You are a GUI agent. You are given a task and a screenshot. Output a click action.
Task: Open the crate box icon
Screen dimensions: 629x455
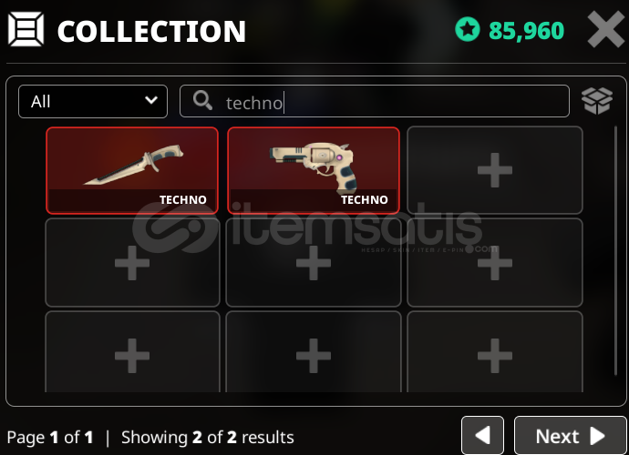pos(597,100)
